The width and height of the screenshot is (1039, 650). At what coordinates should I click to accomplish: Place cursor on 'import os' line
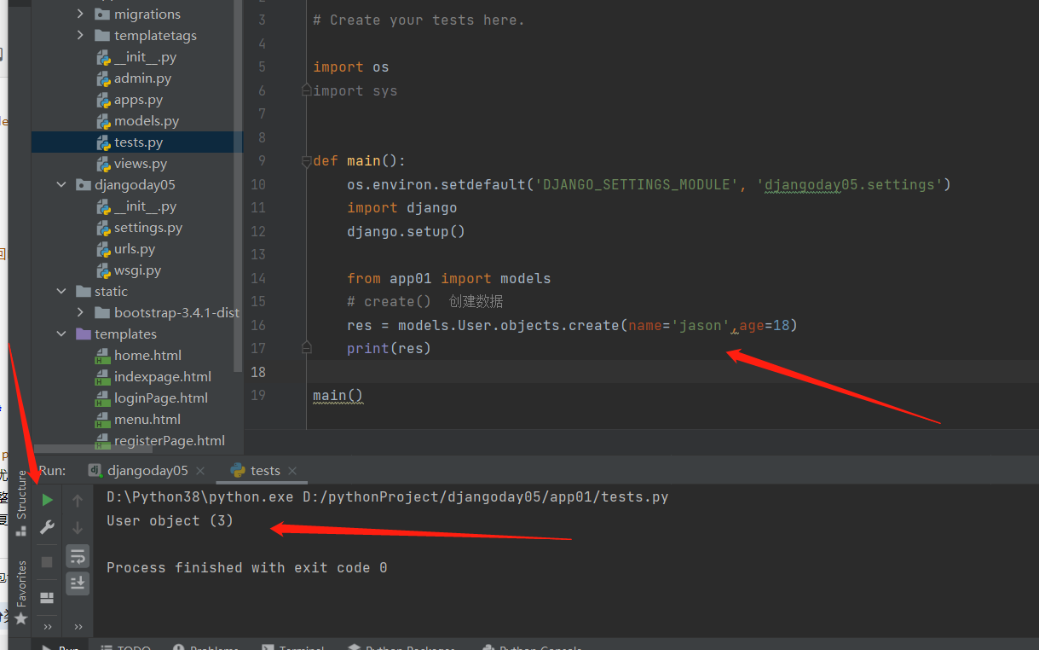(350, 67)
